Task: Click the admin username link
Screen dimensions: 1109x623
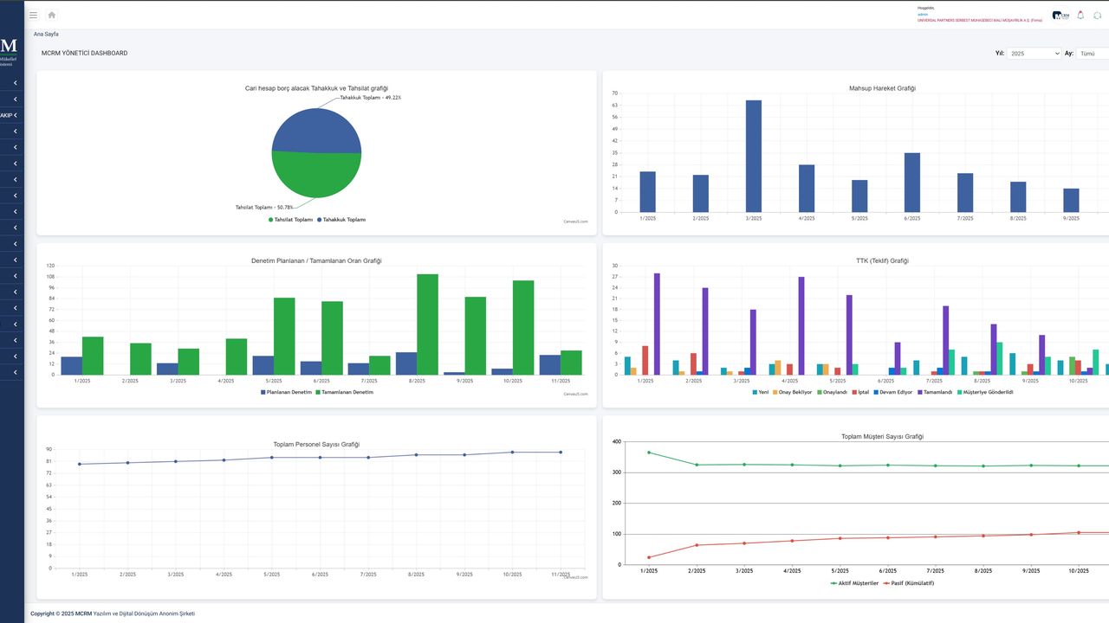Action: pos(923,15)
